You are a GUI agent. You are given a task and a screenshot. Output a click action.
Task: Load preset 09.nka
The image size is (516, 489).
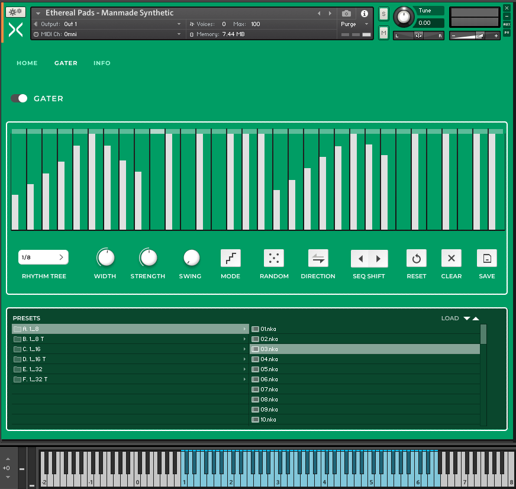365,409
